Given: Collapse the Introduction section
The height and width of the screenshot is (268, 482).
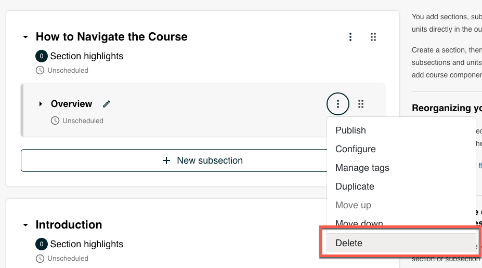Looking at the screenshot, I should [25, 225].
